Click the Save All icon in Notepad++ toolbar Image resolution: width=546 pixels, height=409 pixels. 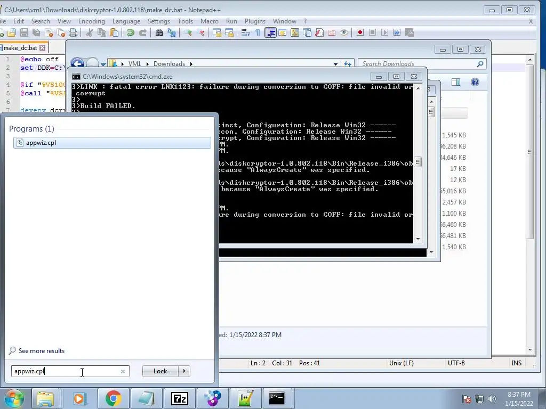coord(36,32)
